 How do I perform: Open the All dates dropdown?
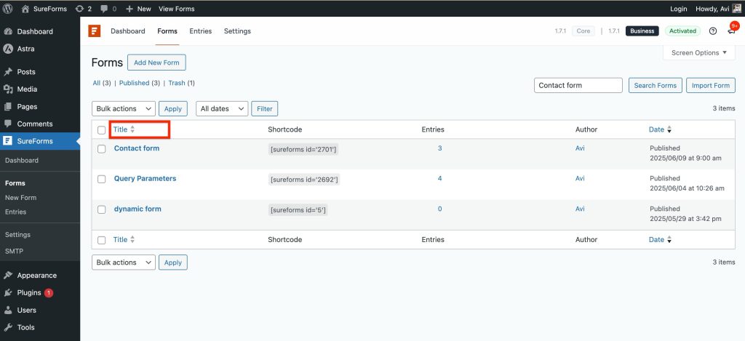(222, 108)
